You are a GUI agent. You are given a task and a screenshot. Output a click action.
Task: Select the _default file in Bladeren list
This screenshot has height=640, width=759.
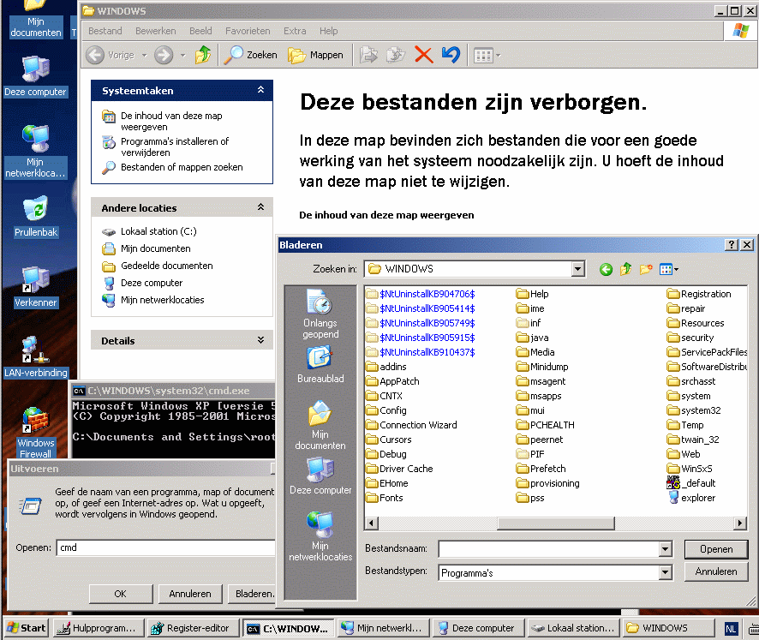[x=691, y=483]
